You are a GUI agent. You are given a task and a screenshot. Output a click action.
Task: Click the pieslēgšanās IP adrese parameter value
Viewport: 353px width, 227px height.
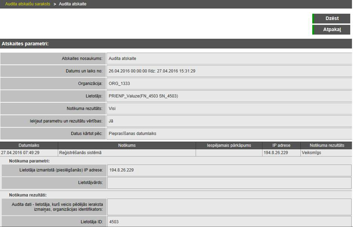click(229, 170)
